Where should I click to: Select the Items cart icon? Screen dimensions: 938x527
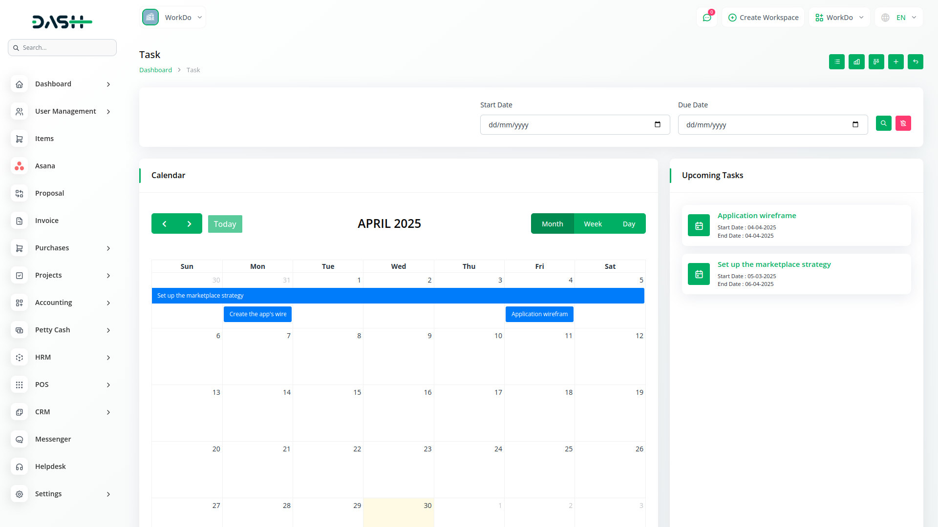pos(19,139)
